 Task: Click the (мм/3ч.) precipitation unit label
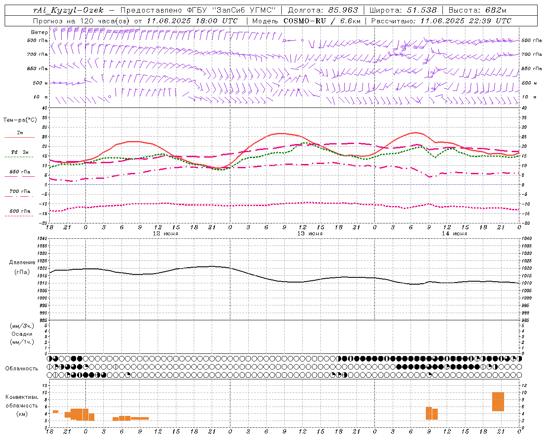point(22,326)
